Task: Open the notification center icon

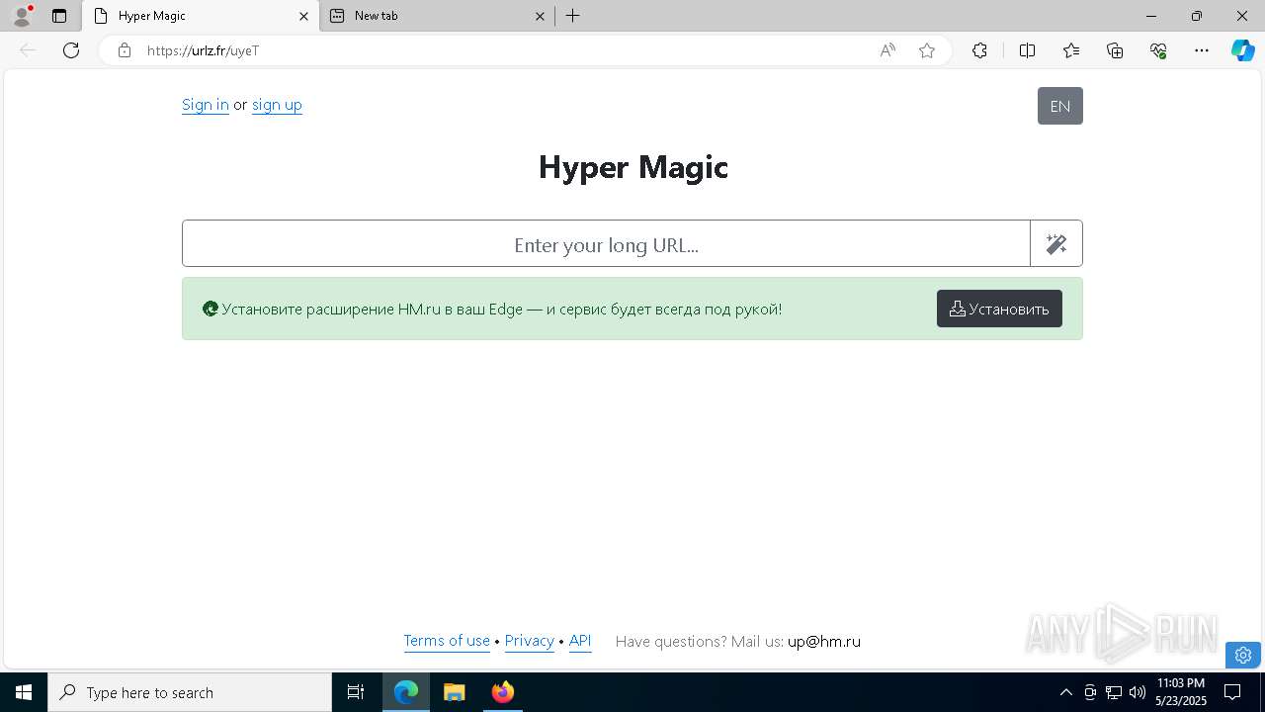Action: [x=1233, y=692]
